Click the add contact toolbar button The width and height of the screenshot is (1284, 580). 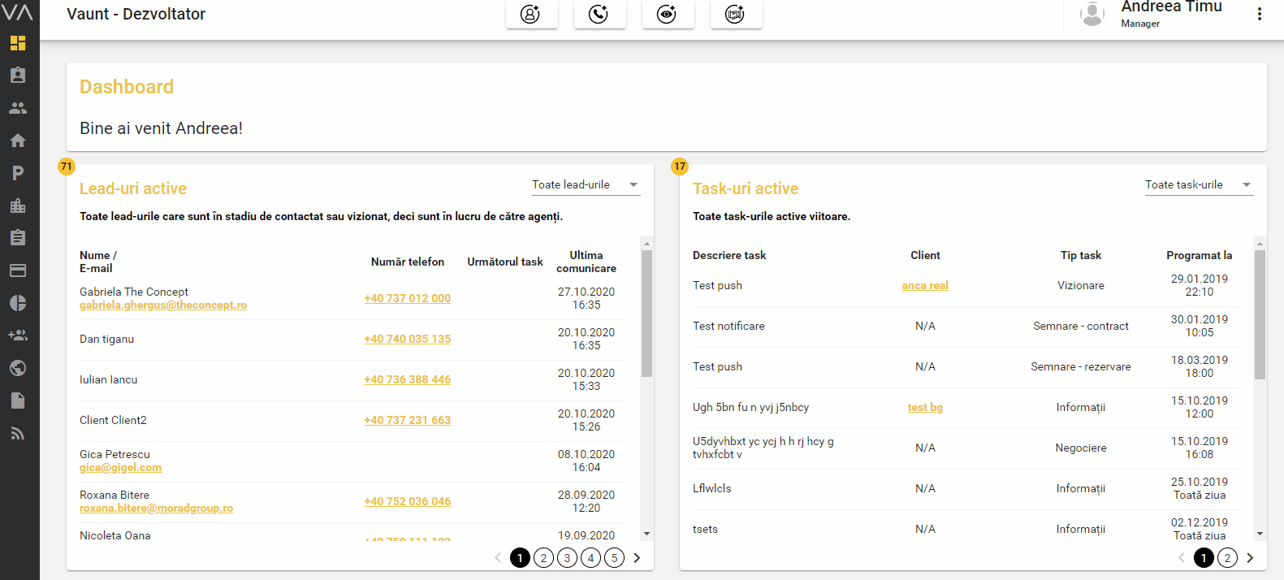point(531,14)
